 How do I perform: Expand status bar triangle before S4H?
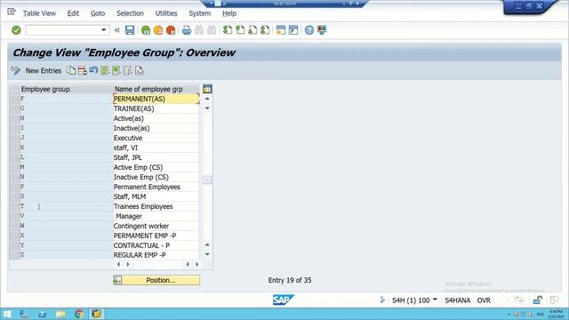382,300
